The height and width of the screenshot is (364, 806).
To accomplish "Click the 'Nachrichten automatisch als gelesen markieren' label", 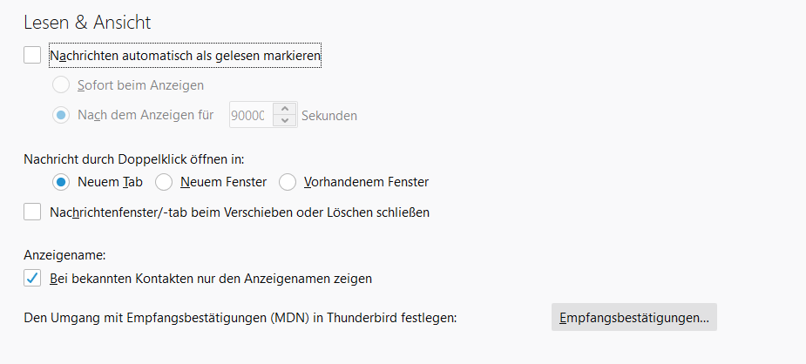I will tap(186, 56).
